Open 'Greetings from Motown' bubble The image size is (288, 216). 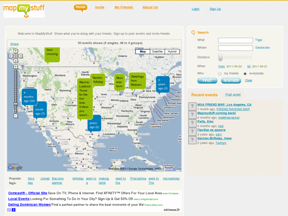137,81
